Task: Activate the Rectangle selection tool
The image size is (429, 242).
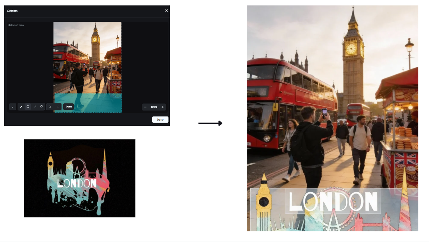Action: coord(28,107)
